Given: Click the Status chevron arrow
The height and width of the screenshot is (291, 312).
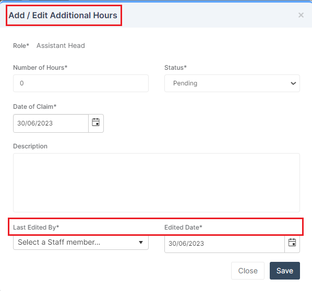Looking at the screenshot, I should [x=293, y=83].
